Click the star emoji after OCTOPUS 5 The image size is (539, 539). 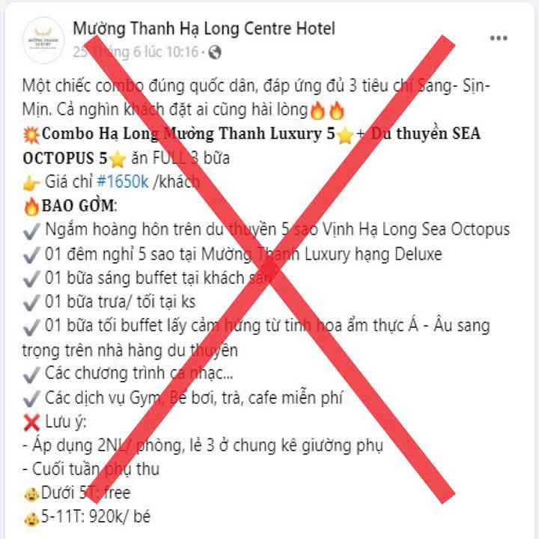(118, 159)
